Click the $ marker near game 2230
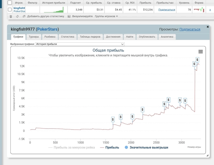This screenshot has width=214, height=165. (142, 110)
